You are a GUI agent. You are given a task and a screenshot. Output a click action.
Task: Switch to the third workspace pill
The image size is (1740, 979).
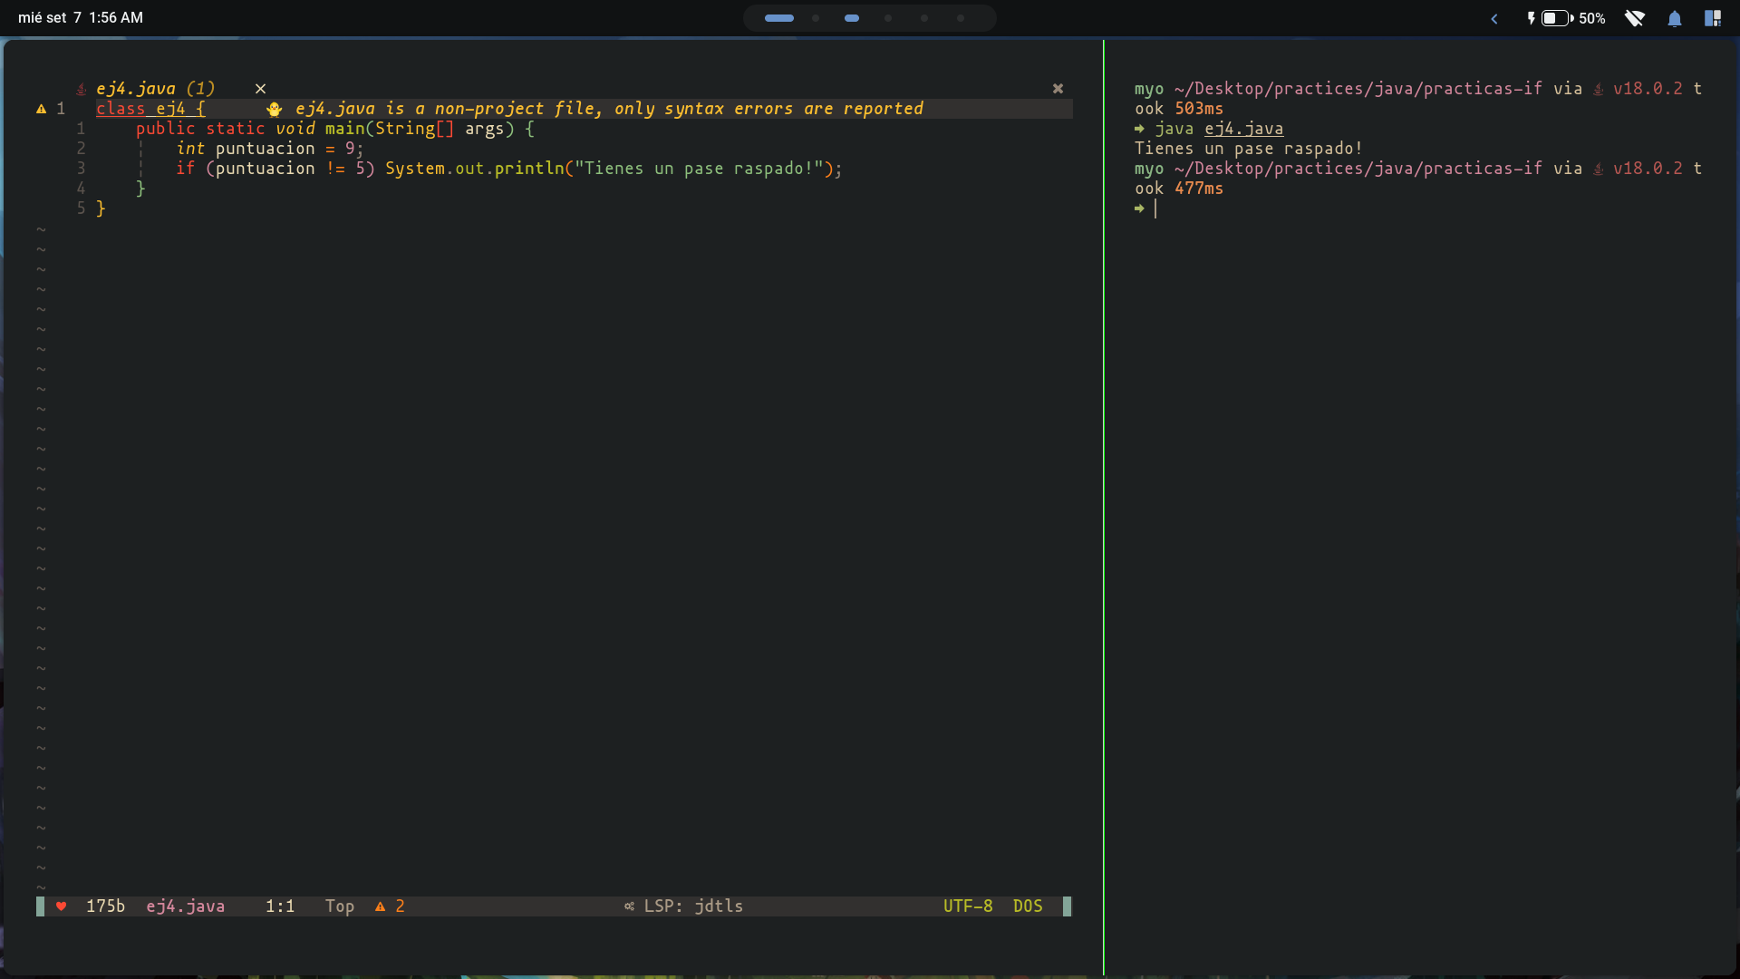coord(851,18)
